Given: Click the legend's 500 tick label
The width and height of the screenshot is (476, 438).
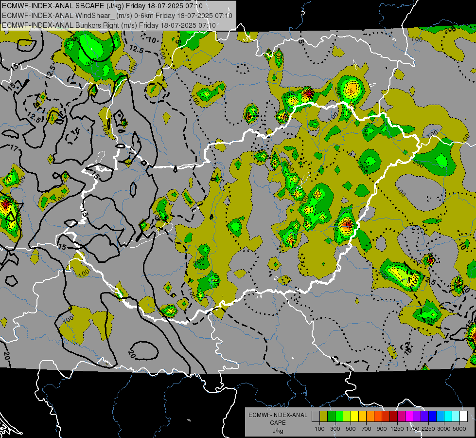Looking at the screenshot, I should pos(351,429).
